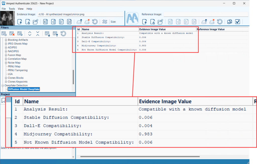
Task: Clear the evidence image icon
Action: coord(28,22)
